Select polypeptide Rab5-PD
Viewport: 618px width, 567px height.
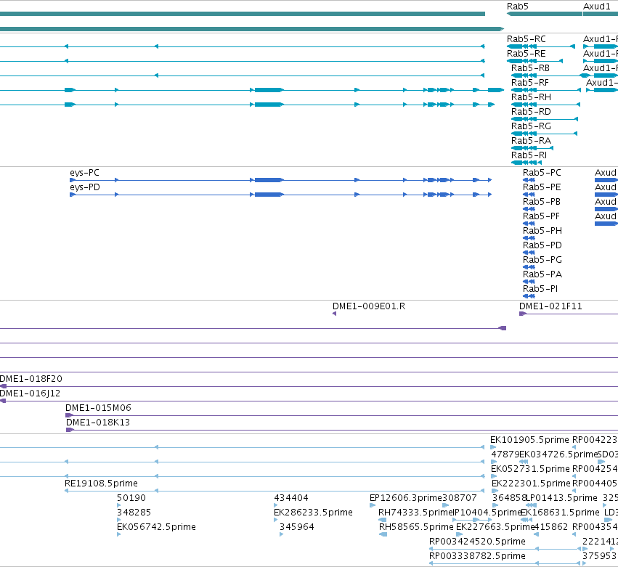pos(542,246)
